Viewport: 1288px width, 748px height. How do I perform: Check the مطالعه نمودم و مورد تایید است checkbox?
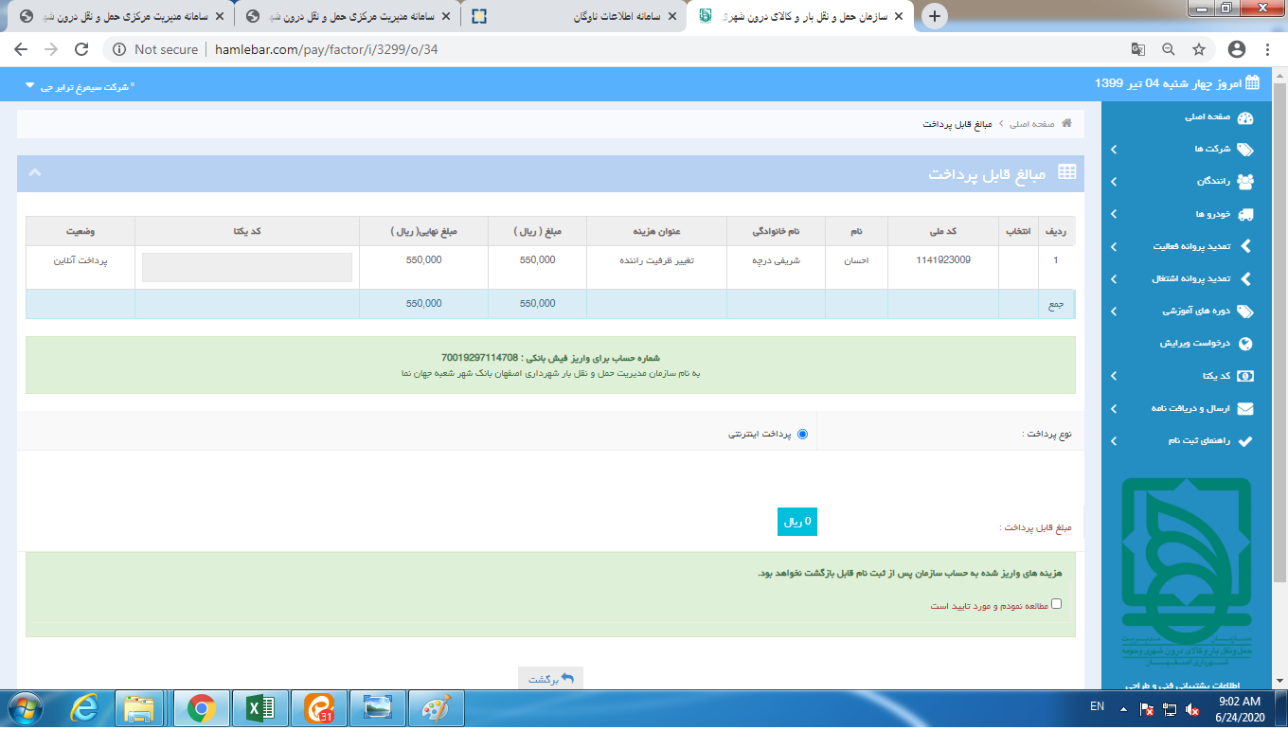[1057, 603]
